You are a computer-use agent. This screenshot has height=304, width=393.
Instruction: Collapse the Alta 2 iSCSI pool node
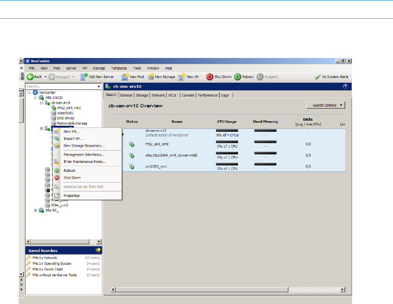click(x=35, y=98)
